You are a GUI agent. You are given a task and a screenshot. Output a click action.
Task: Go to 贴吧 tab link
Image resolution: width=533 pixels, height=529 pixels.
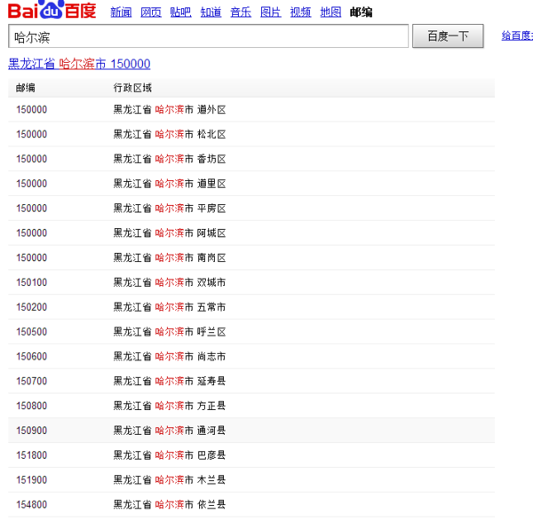181,12
